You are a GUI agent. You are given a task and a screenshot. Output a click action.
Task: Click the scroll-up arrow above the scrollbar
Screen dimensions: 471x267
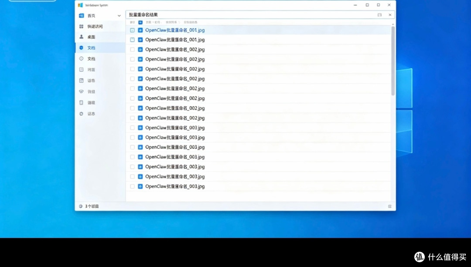tap(393, 24)
